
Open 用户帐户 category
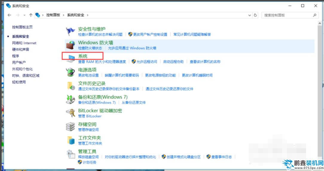[x=19, y=62]
